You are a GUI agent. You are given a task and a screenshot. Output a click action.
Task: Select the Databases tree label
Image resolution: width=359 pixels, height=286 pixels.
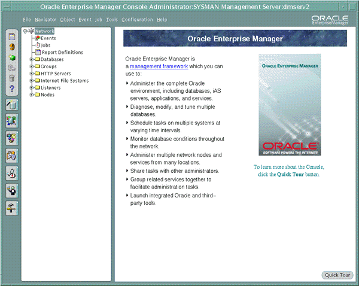point(52,59)
